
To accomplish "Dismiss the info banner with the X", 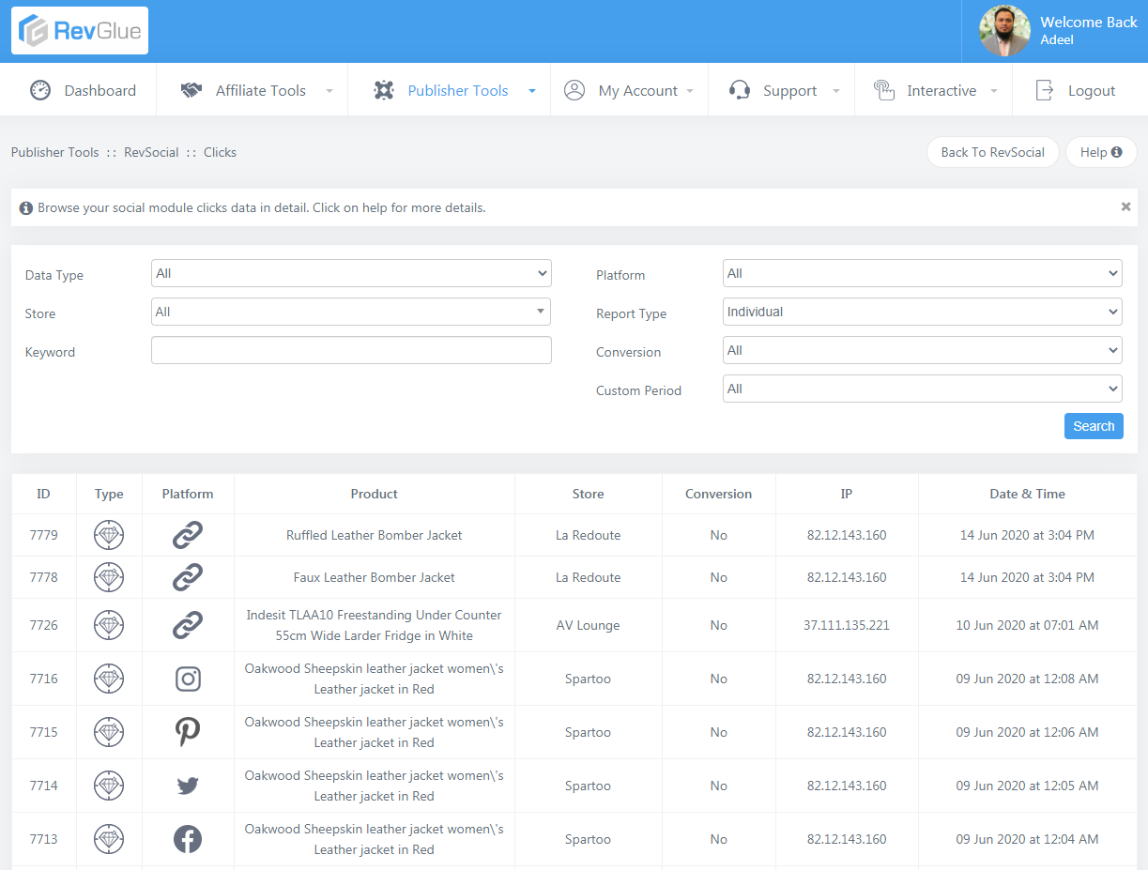I will (1125, 206).
